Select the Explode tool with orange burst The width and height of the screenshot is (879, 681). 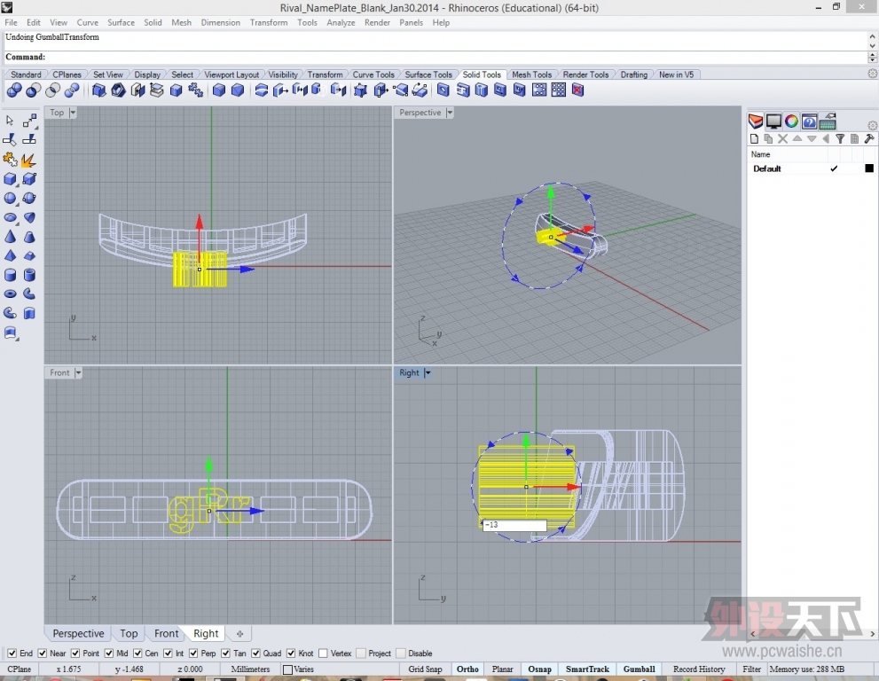point(28,160)
